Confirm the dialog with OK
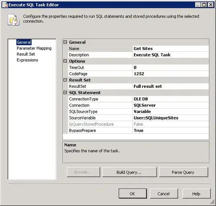This screenshot has height=206, width=216. [x=133, y=194]
